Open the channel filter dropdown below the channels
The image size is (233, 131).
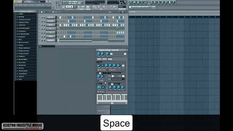(47, 46)
